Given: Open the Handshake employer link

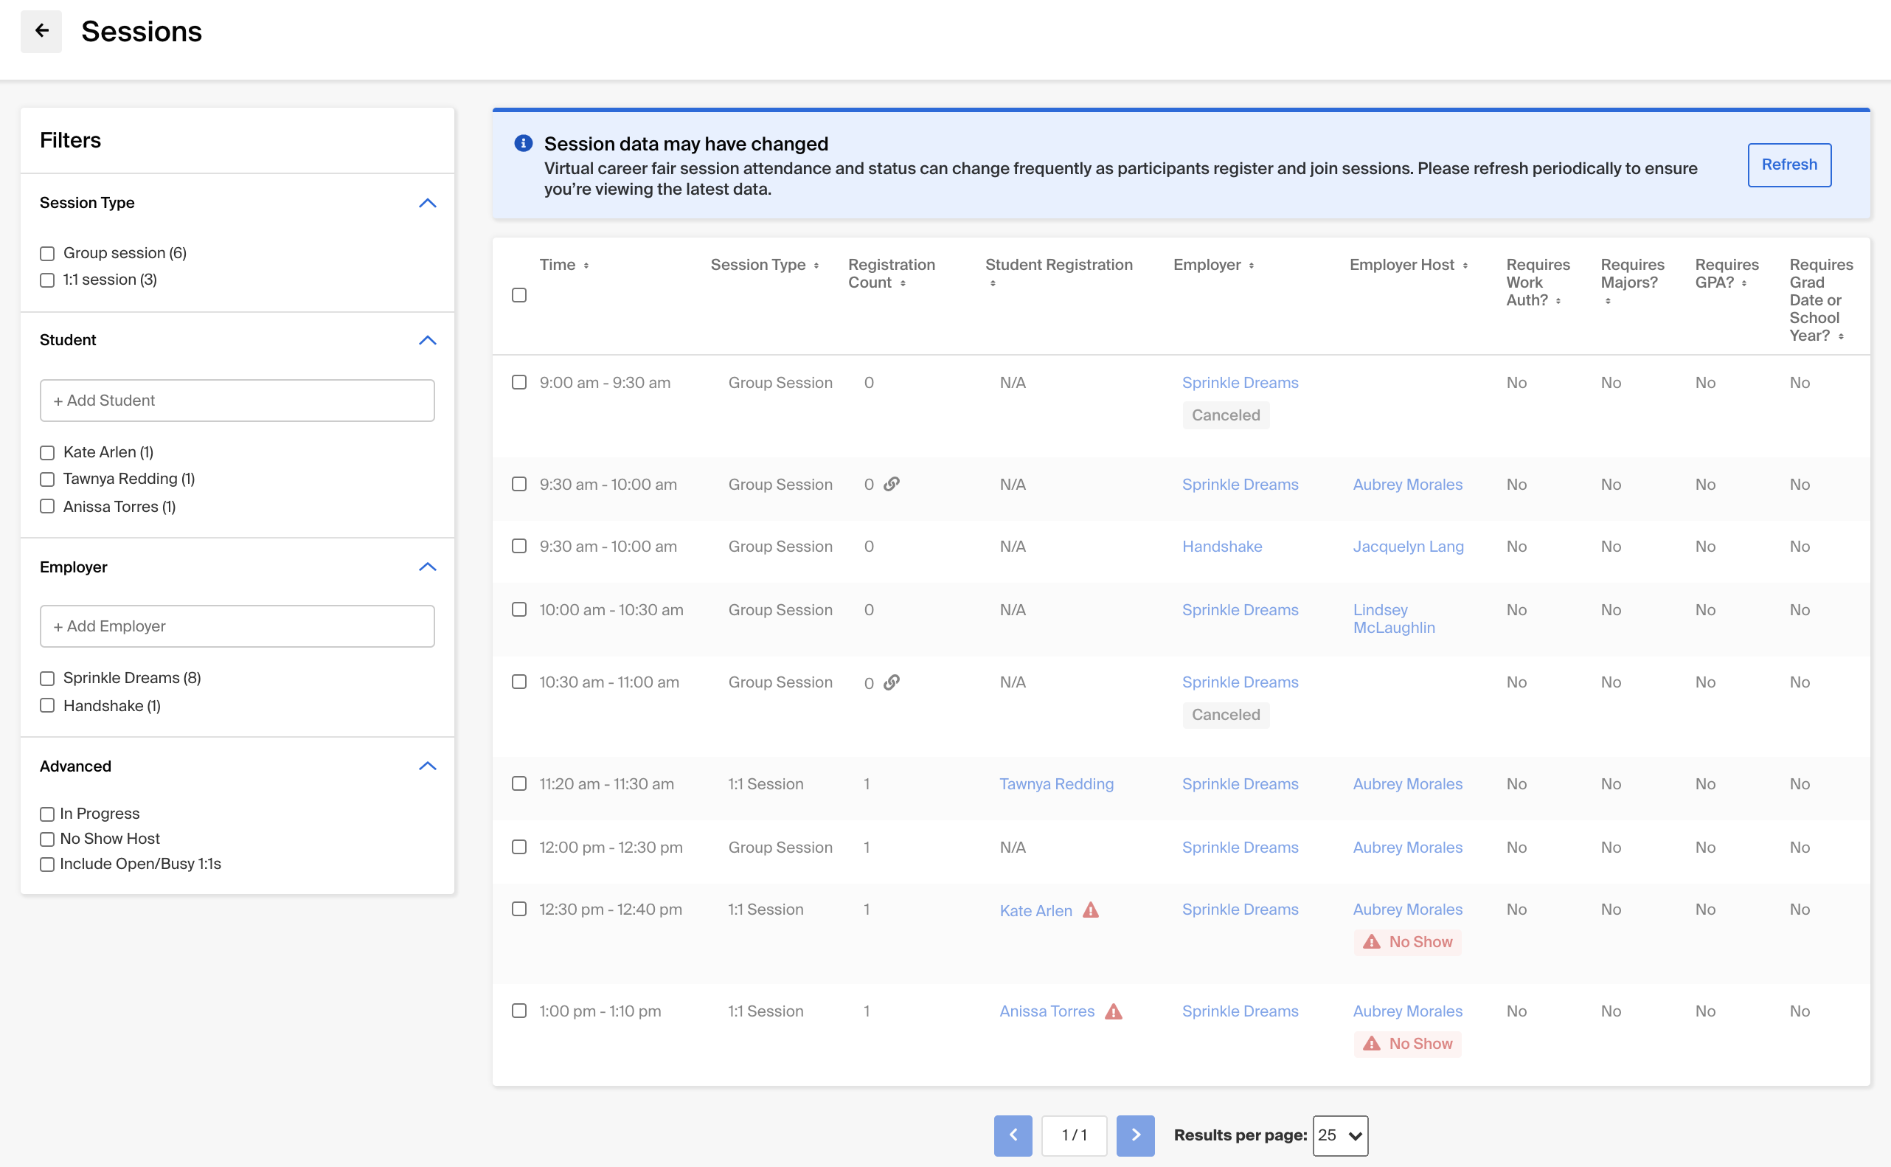Looking at the screenshot, I should click(x=1222, y=547).
